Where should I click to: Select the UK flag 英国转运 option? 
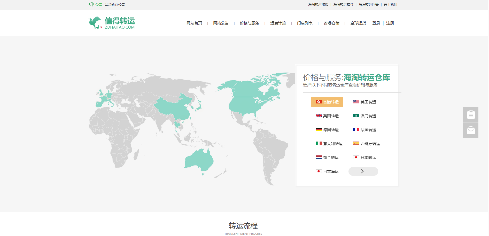[327, 116]
